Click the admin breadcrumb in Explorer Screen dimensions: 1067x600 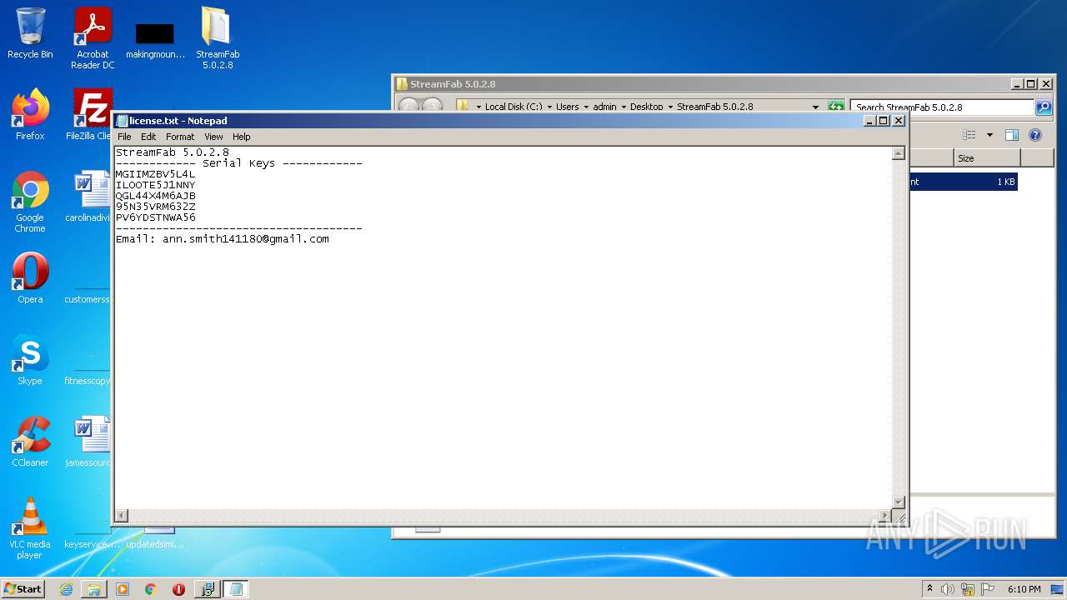pyautogui.click(x=604, y=107)
